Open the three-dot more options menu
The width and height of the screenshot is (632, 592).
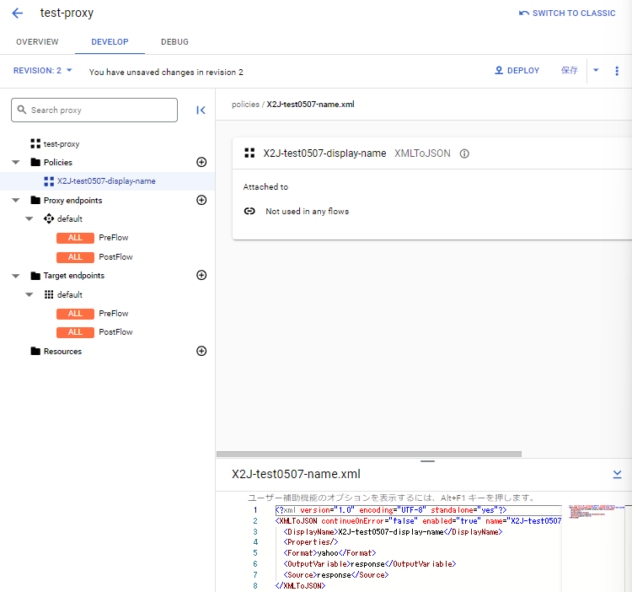617,71
